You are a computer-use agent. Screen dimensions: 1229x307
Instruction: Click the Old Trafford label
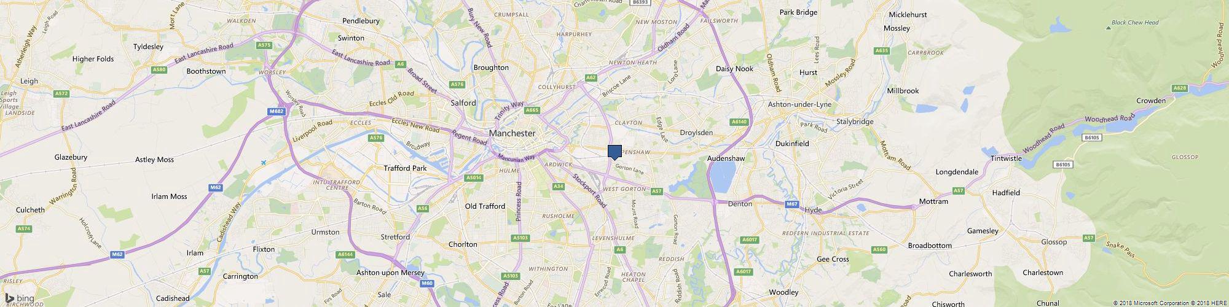pos(485,206)
